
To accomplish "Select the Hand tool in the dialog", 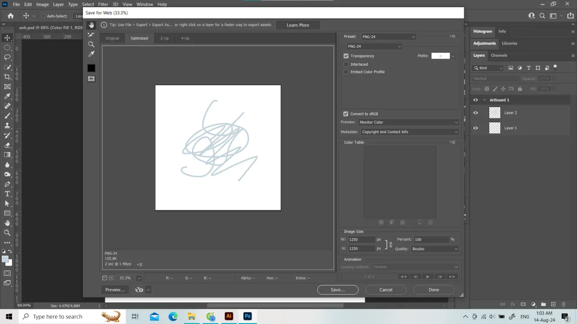I will (x=91, y=25).
